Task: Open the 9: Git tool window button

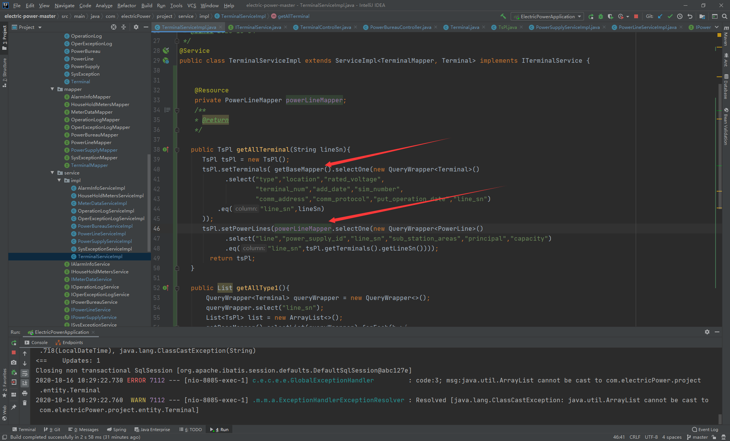Action: click(52, 430)
